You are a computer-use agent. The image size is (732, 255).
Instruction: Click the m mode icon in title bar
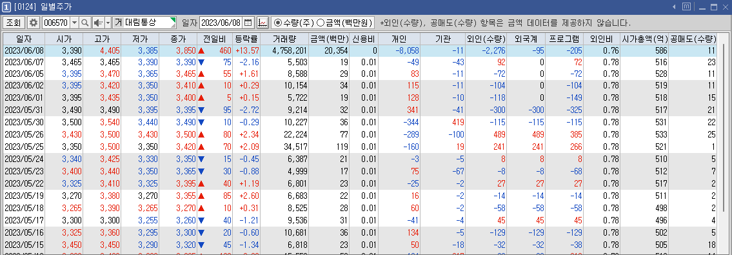[x=687, y=7]
